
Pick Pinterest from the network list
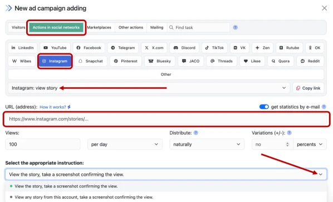126,61
